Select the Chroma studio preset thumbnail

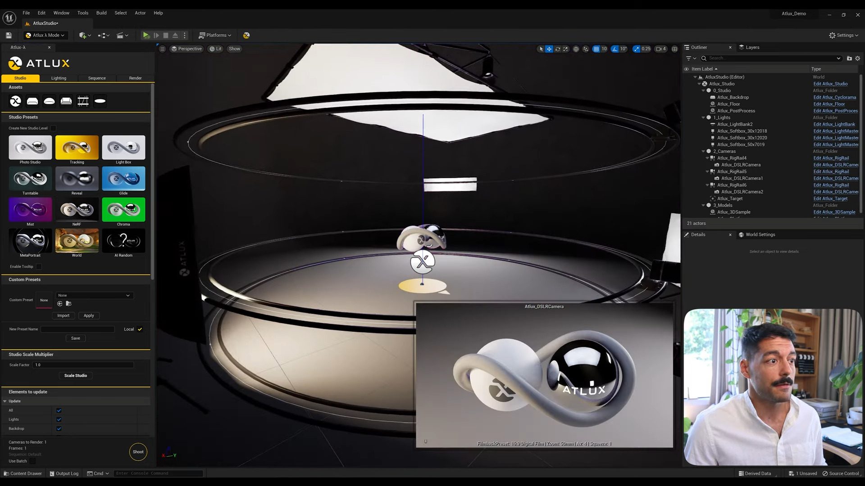123,210
